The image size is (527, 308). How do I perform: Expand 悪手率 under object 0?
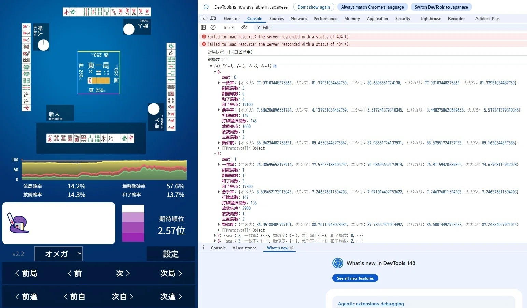[219, 110]
